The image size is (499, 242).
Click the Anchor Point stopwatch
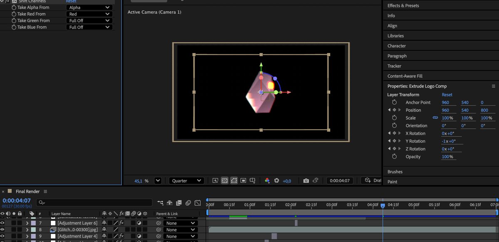(x=395, y=102)
